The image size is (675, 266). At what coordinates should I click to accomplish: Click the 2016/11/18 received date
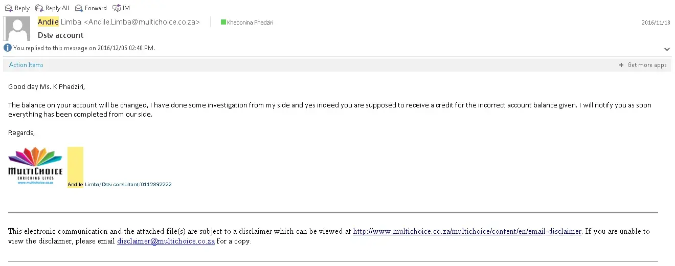[x=656, y=23]
